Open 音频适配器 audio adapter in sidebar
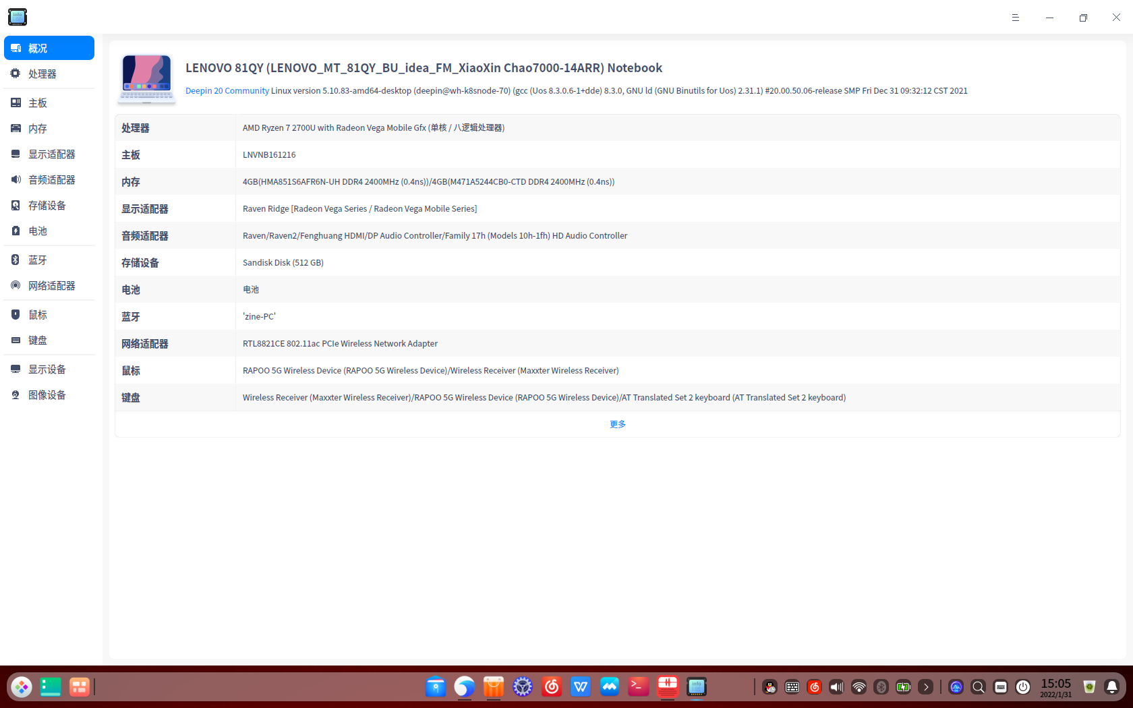 tap(49, 179)
